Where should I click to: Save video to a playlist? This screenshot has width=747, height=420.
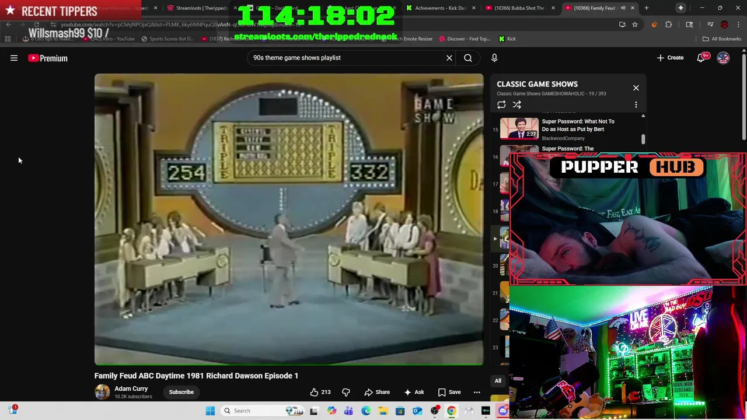coord(449,392)
